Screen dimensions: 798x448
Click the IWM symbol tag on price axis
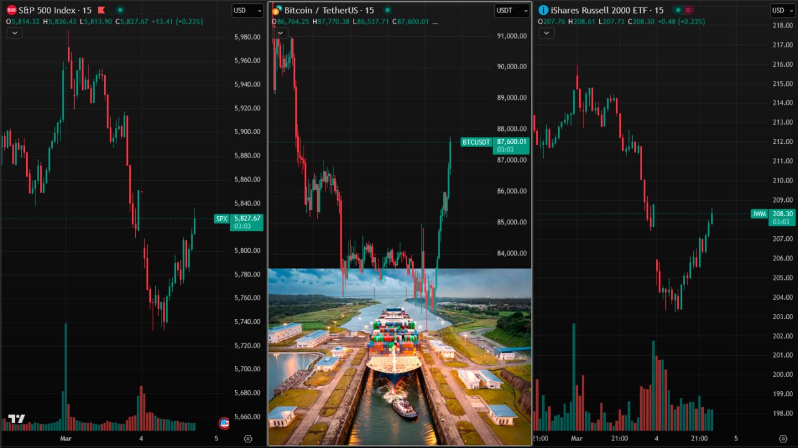(x=759, y=214)
